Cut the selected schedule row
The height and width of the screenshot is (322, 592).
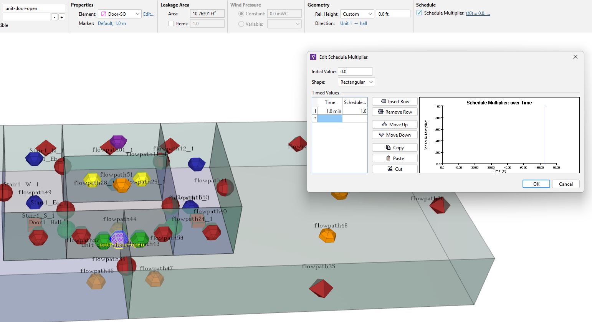[394, 169]
